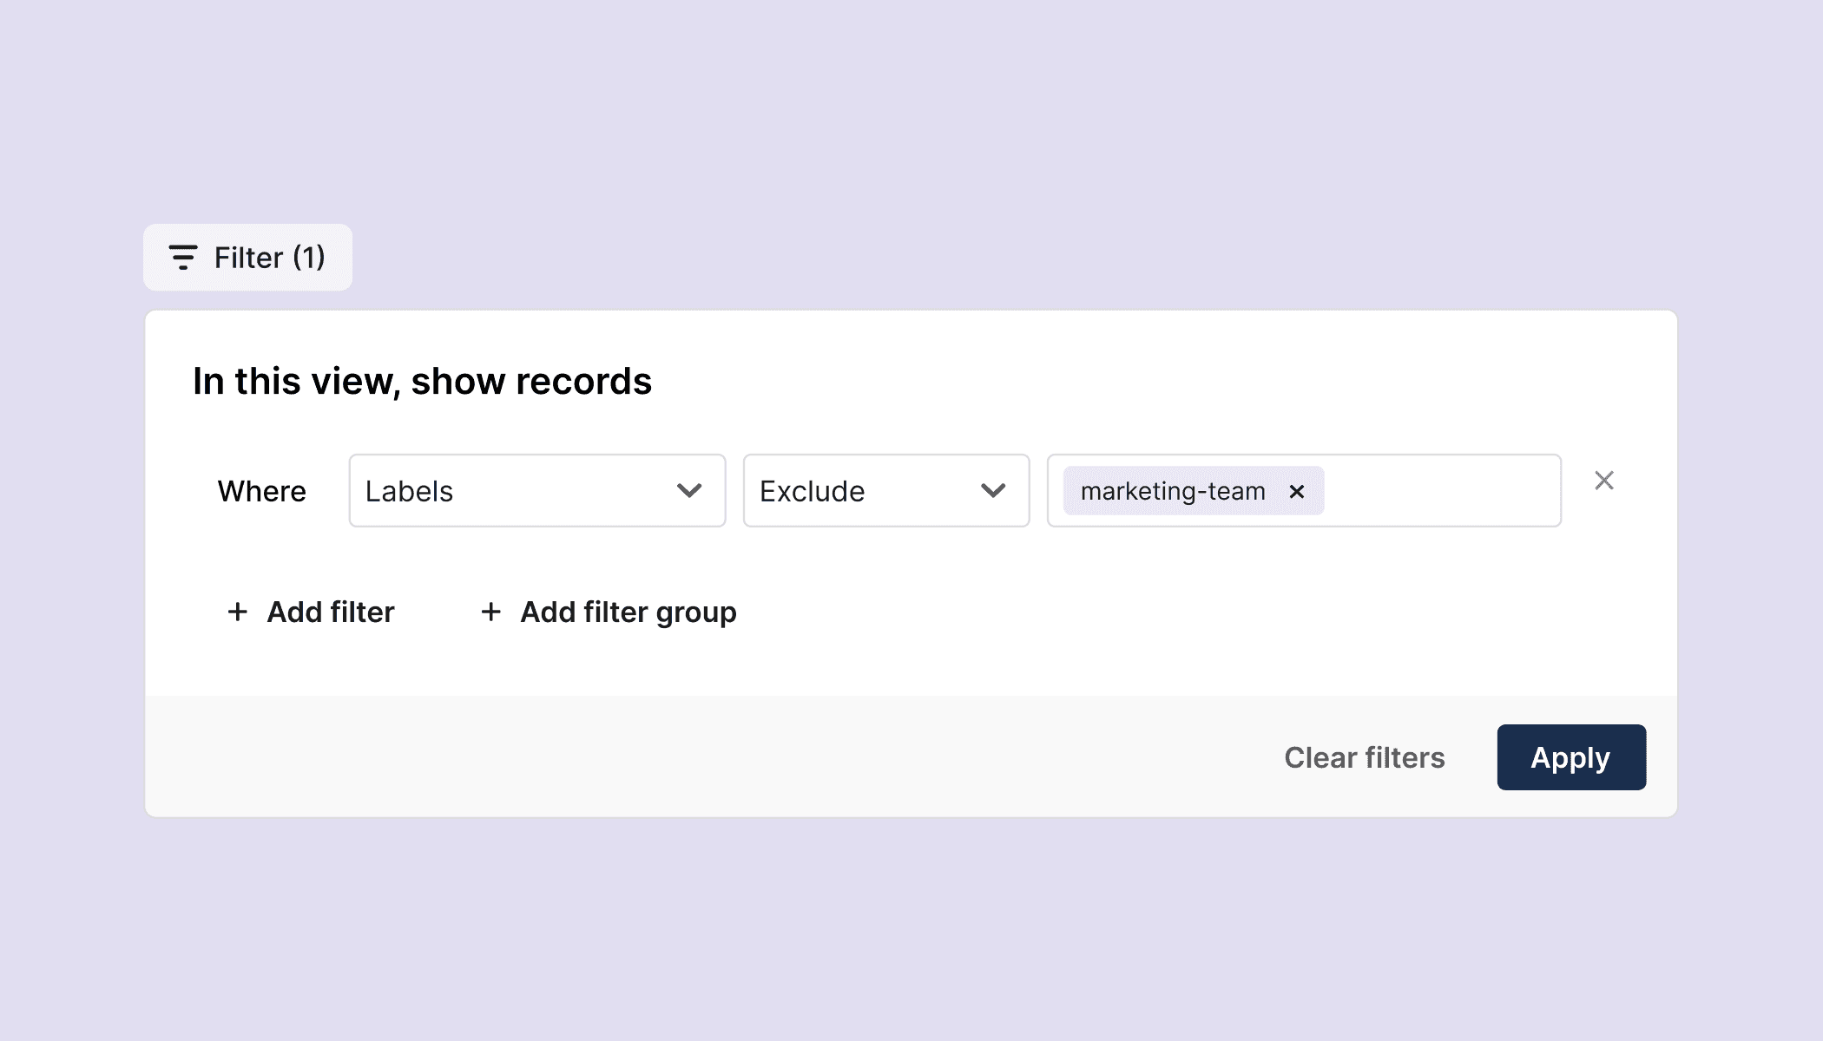The height and width of the screenshot is (1041, 1823).
Task: Click the plus icon beside Add filter
Action: pos(237,612)
